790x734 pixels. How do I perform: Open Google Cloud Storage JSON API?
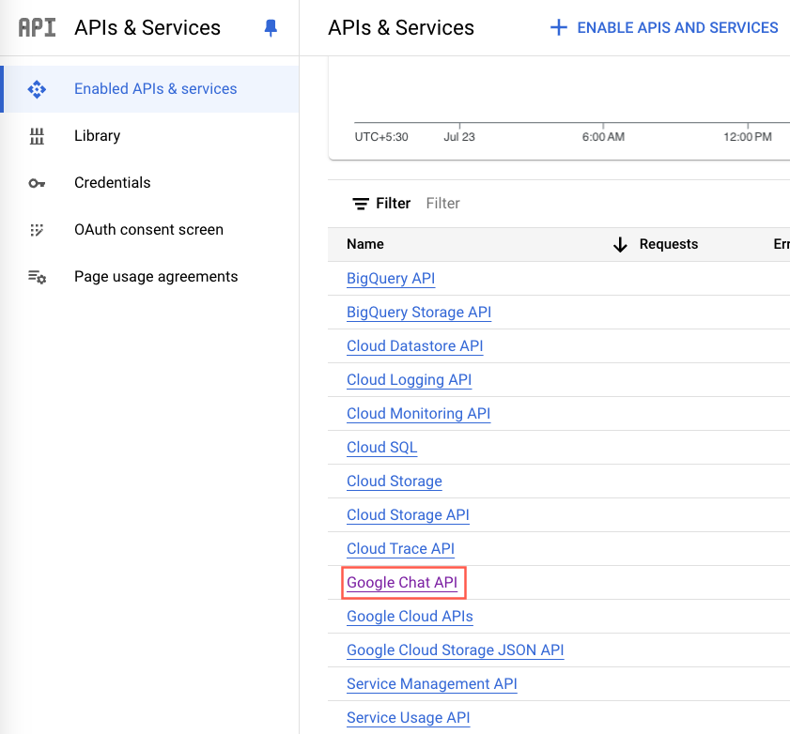point(455,650)
